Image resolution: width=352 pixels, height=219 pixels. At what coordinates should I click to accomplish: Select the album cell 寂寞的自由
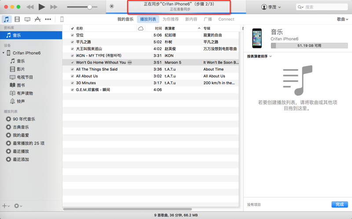point(213,35)
